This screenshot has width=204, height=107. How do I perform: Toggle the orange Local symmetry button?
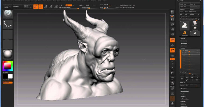pos(172,50)
